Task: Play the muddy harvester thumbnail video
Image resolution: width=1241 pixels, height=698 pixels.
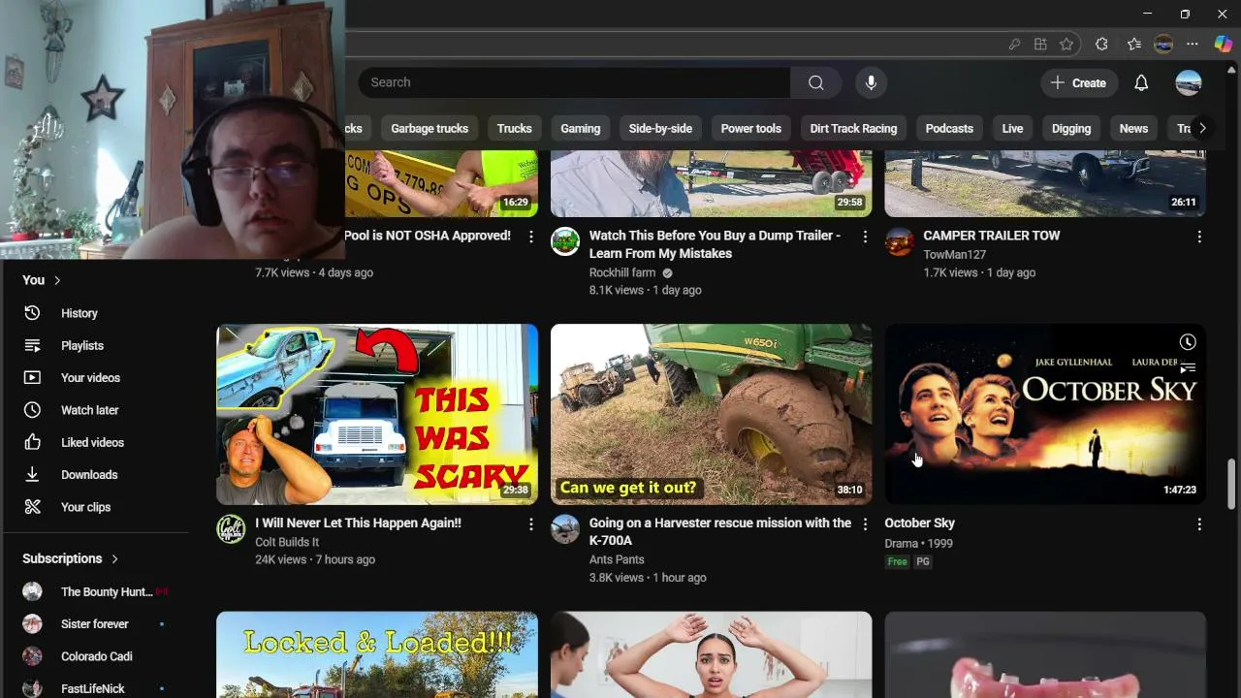Action: click(712, 414)
